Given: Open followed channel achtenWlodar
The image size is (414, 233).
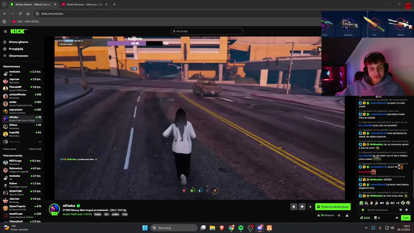Looking at the screenshot, I should 22,96.
